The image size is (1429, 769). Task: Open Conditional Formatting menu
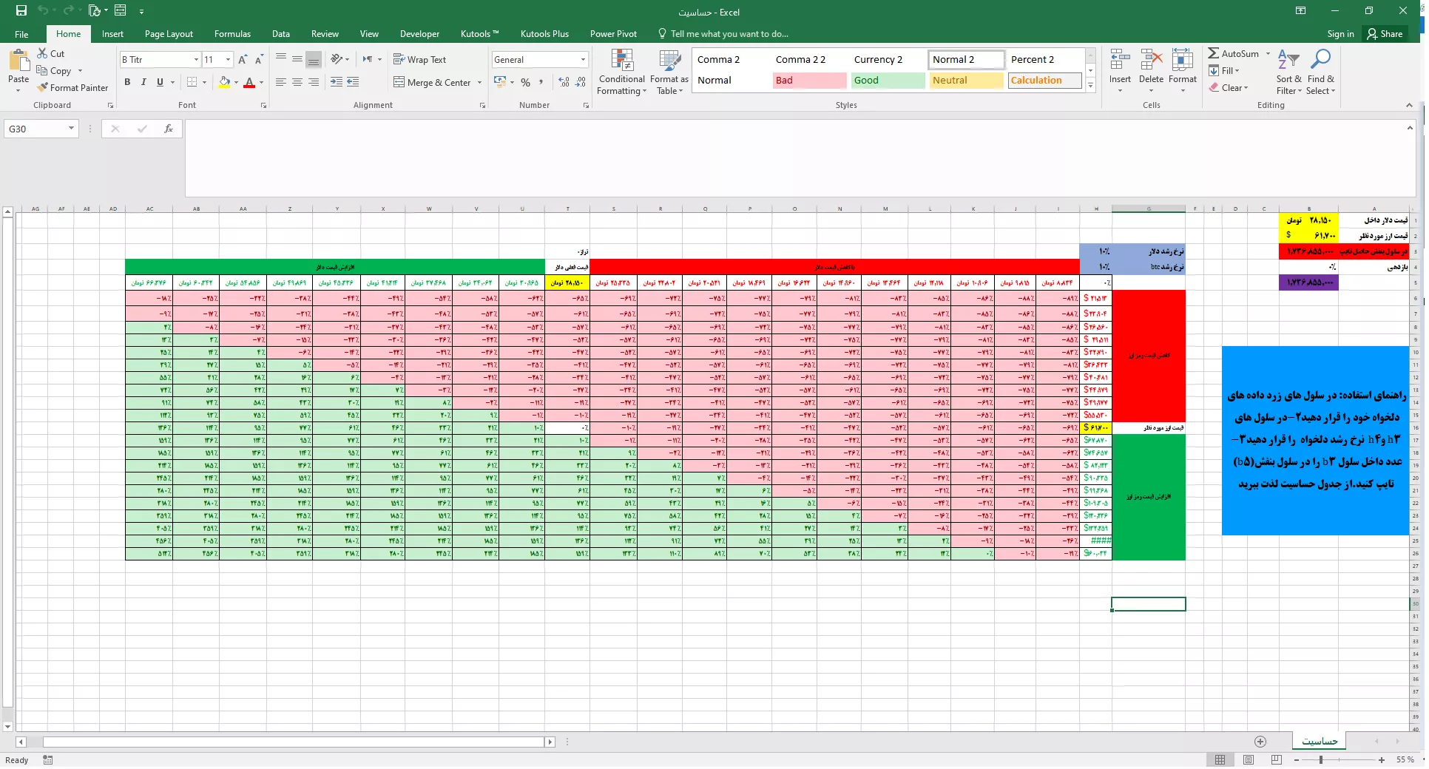pos(621,72)
